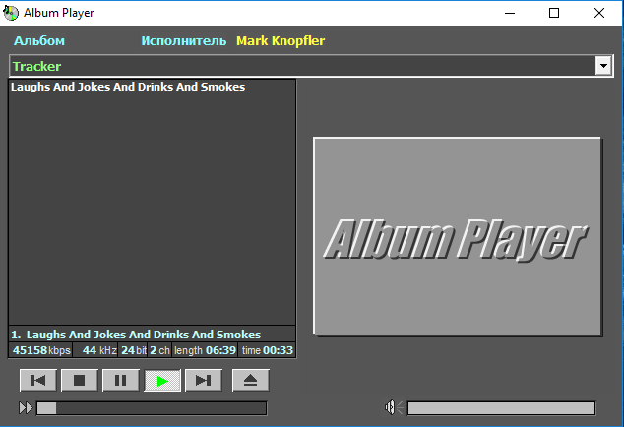Click the Исполнитель label
Viewport: 624px width, 427px height.
click(184, 41)
